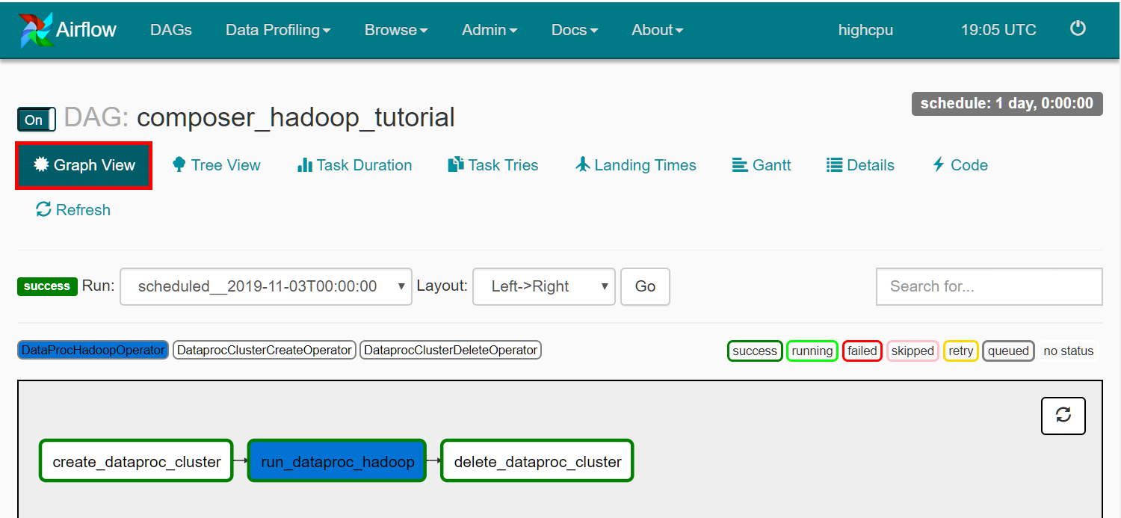Click the run_dataproc_hadoop task node

(x=337, y=461)
